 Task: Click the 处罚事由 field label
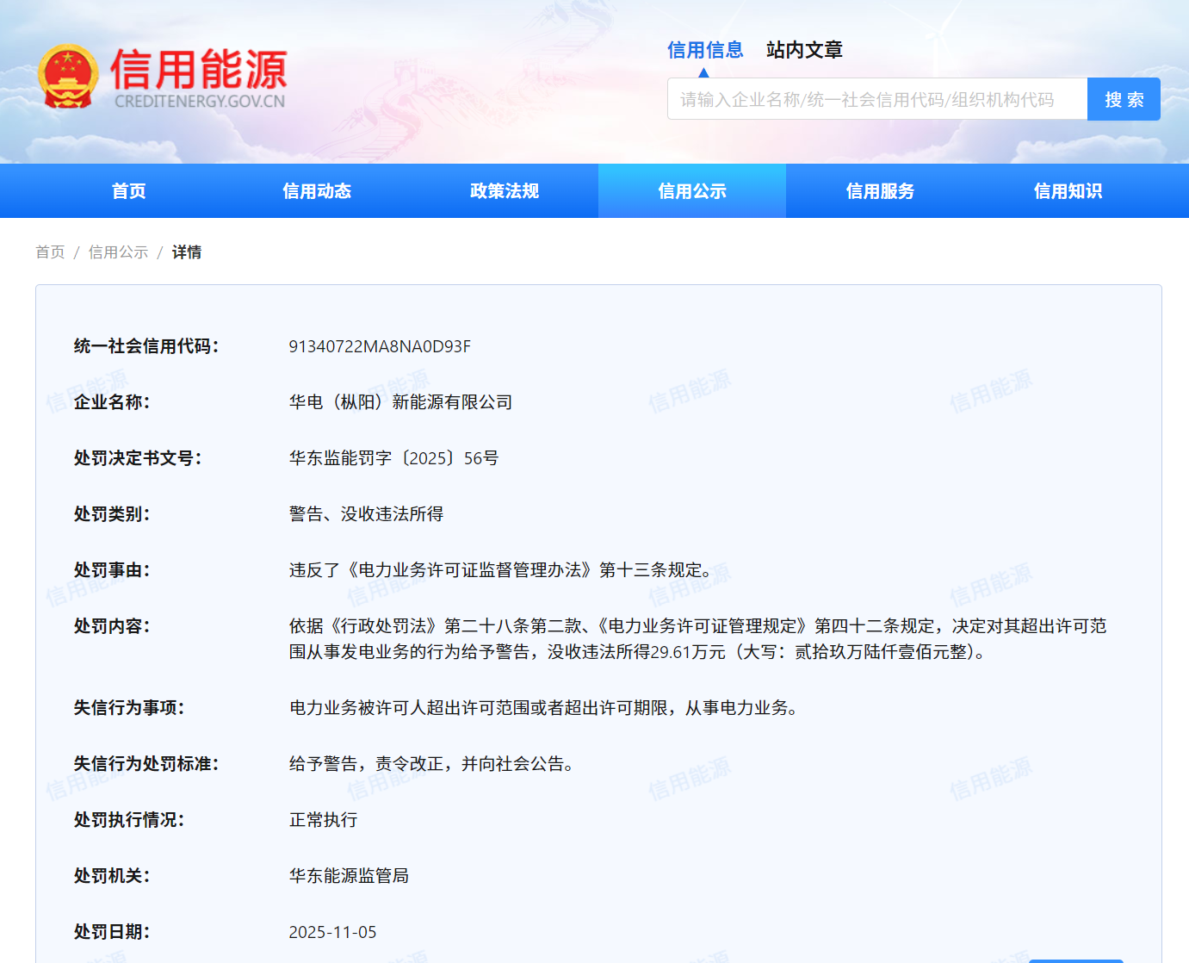click(112, 570)
